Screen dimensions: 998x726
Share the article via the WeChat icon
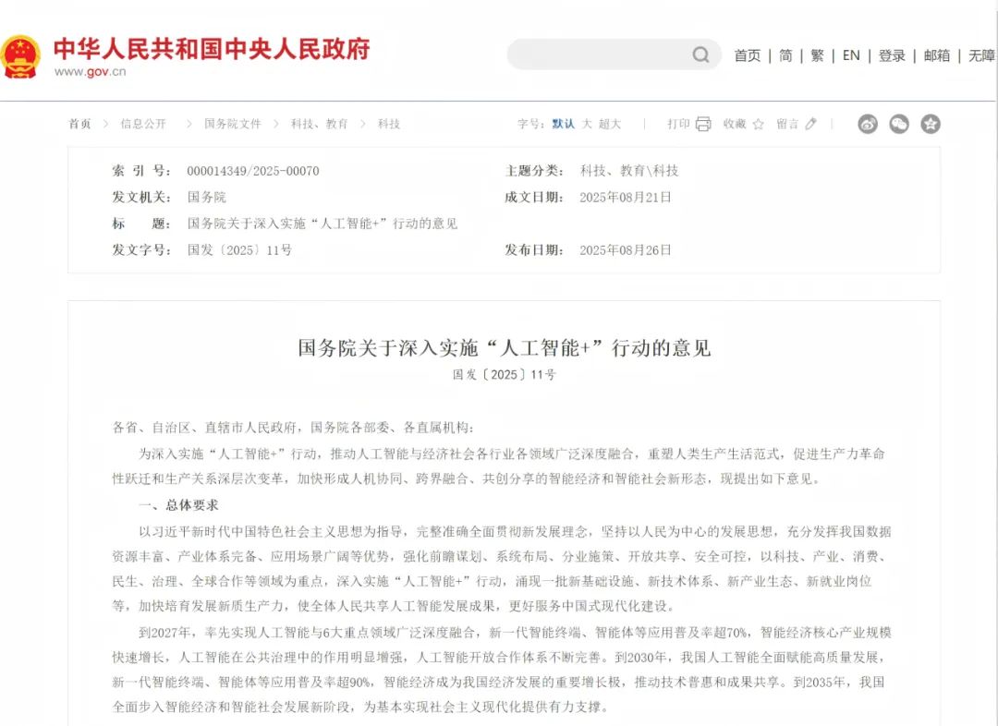(x=898, y=123)
